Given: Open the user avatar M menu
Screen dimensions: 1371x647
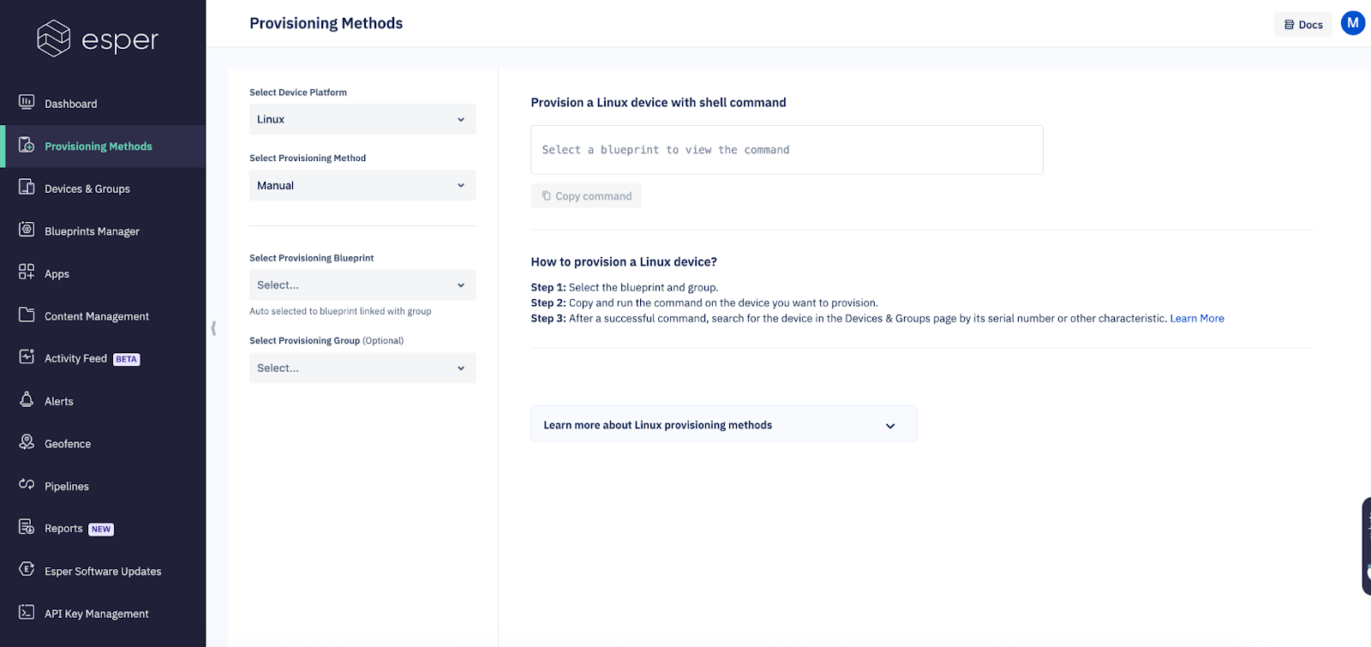Looking at the screenshot, I should (x=1352, y=23).
